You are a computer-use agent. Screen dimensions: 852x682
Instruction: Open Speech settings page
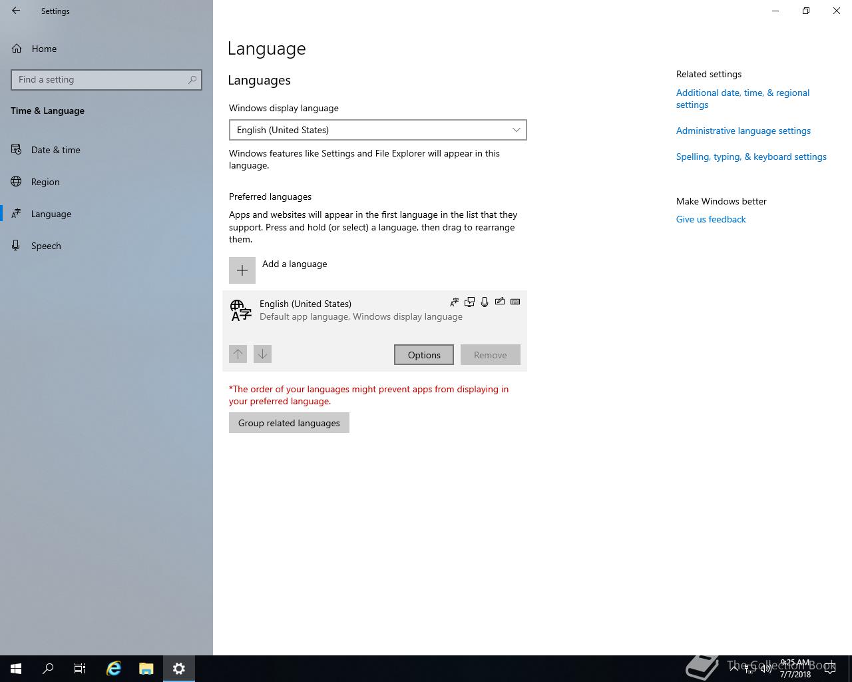point(106,246)
